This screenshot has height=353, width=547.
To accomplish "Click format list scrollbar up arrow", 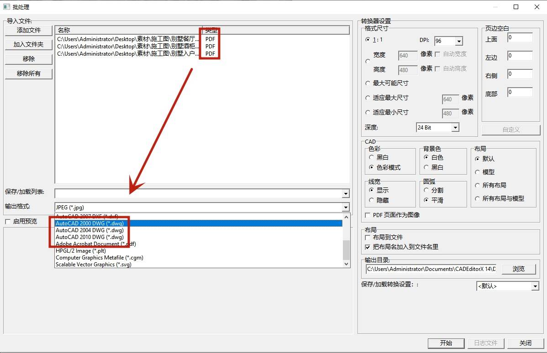I will pyautogui.click(x=346, y=217).
